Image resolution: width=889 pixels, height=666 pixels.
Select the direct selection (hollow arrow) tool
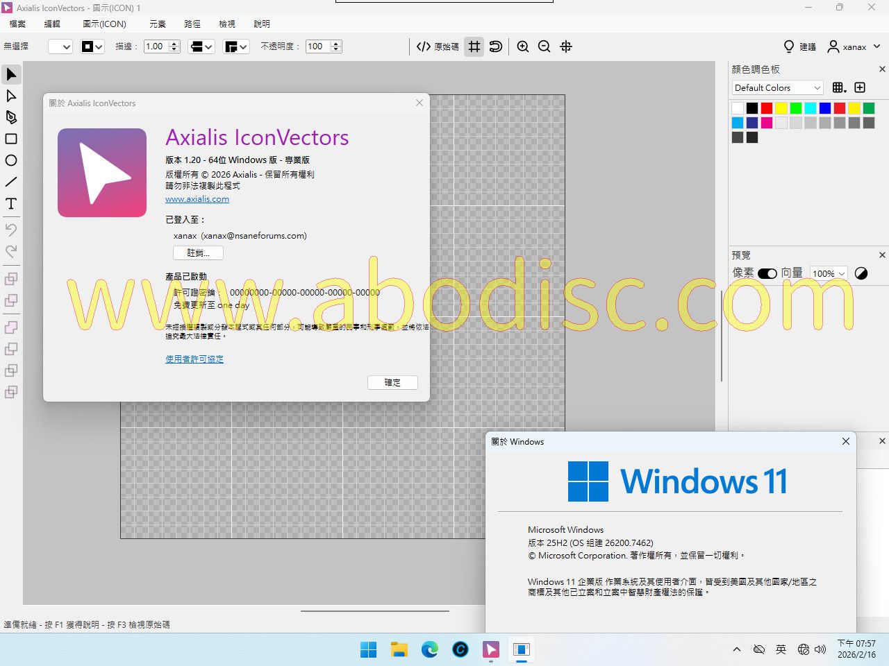point(11,96)
